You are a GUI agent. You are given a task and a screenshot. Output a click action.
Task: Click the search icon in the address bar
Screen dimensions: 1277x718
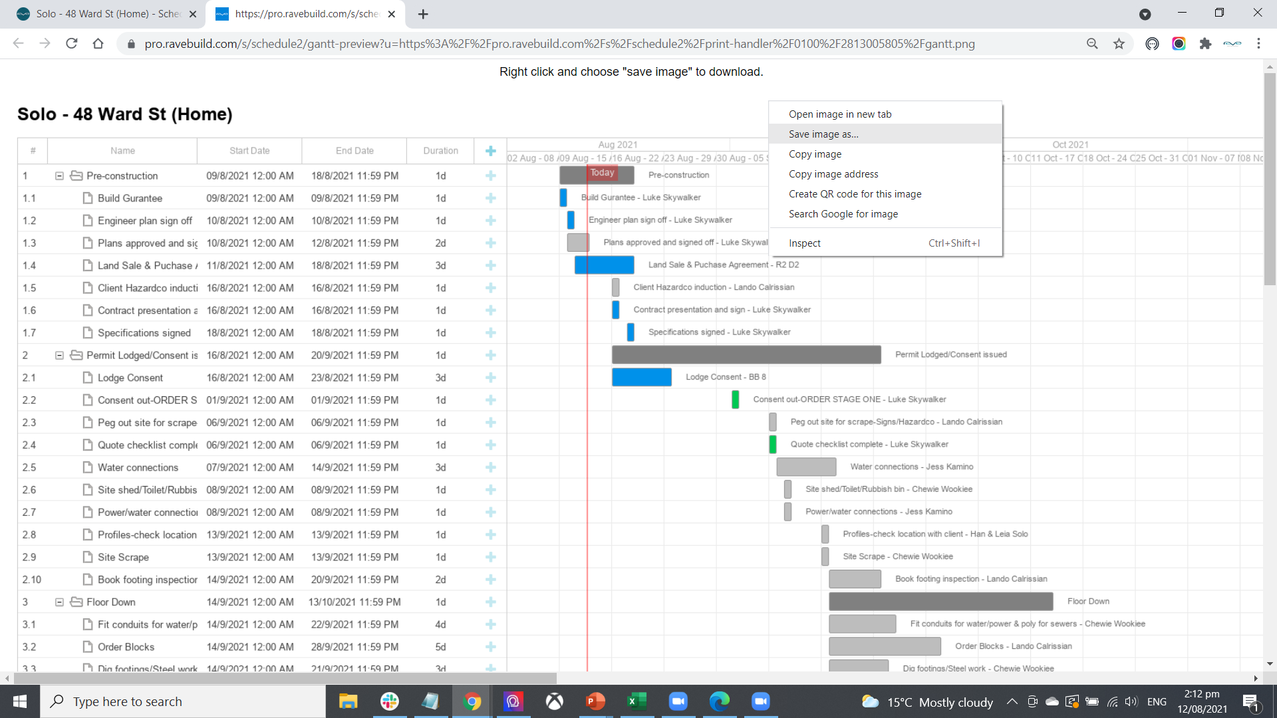pos(1092,44)
